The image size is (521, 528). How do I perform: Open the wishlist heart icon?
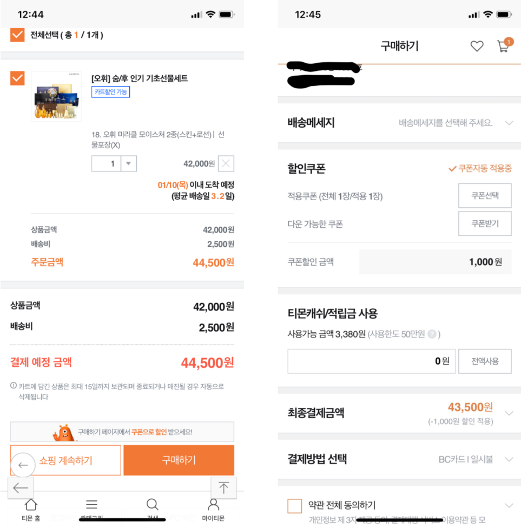click(x=477, y=46)
